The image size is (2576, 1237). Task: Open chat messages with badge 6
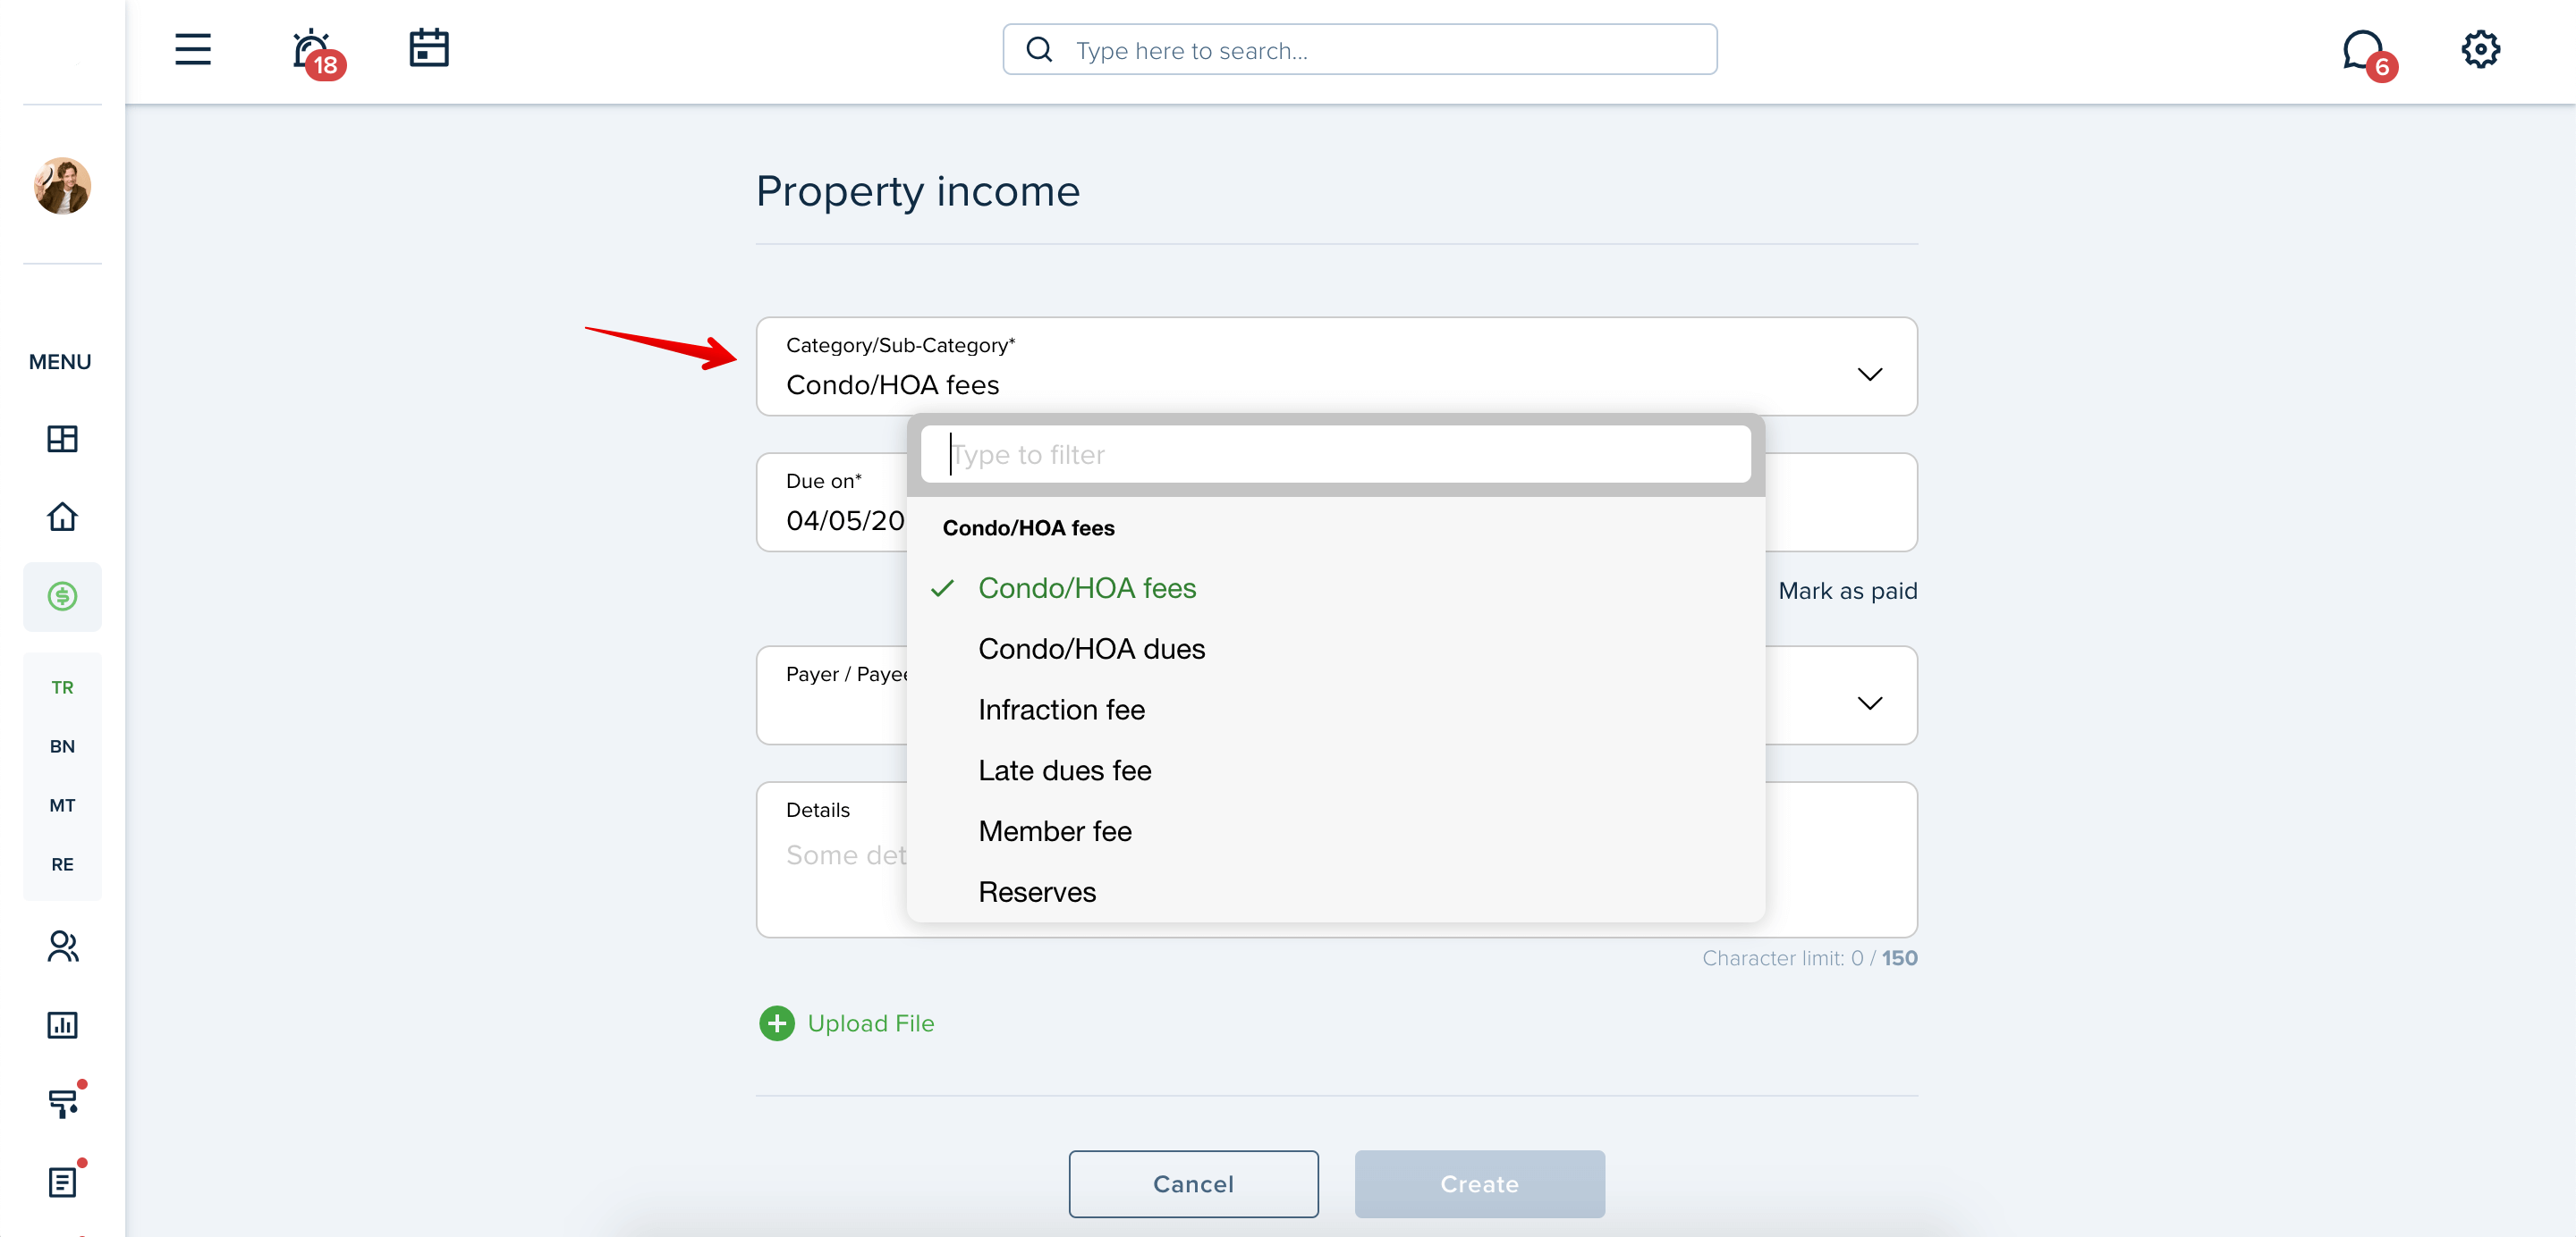(2366, 54)
